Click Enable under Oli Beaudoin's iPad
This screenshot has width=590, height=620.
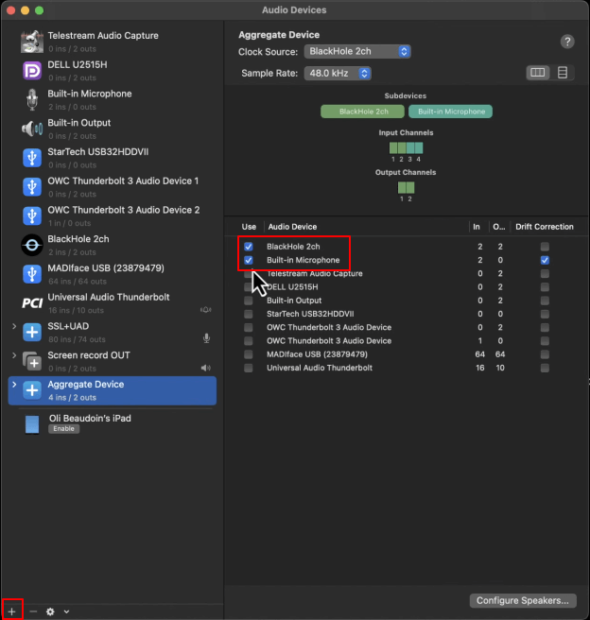coord(62,429)
